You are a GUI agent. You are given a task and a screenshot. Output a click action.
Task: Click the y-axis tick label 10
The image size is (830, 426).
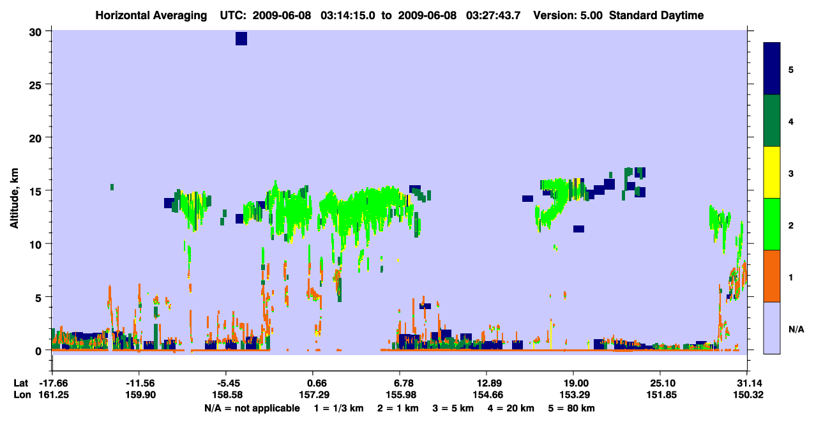point(36,244)
